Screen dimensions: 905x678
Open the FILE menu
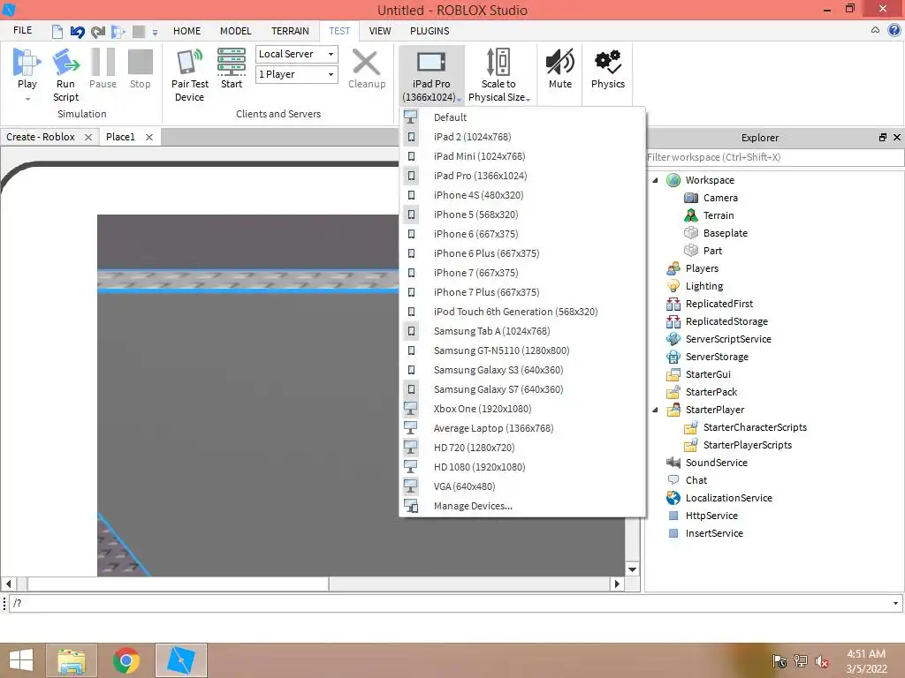(22, 31)
